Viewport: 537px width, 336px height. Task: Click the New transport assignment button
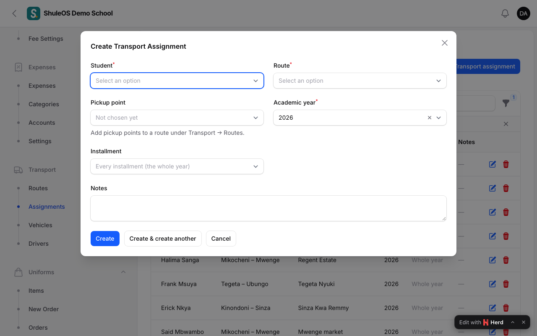(x=487, y=66)
